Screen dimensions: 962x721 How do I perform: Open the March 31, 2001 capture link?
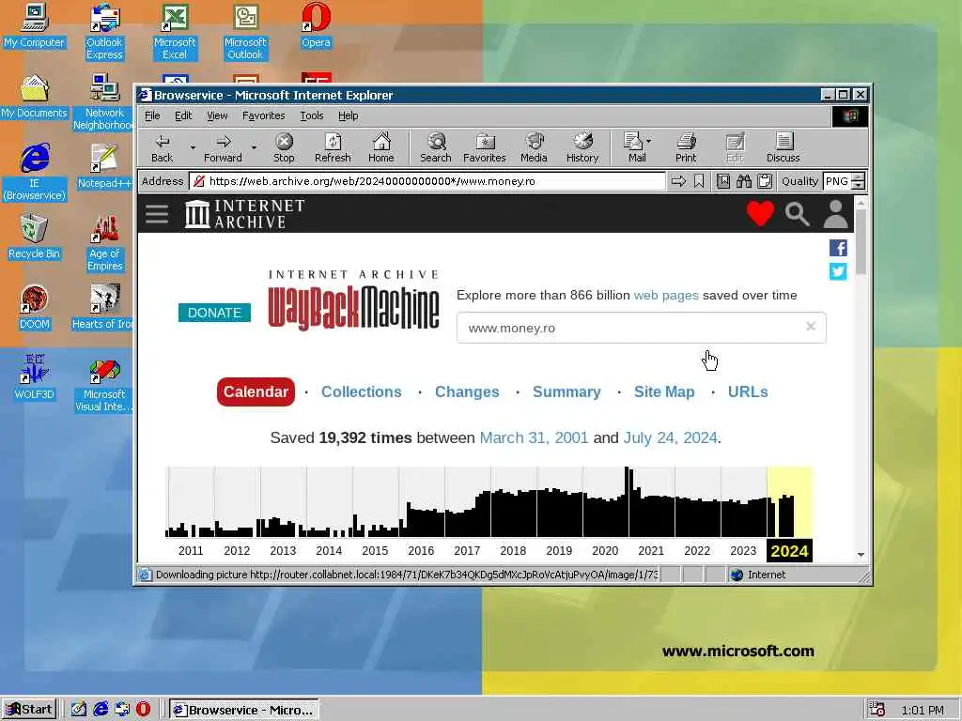[x=534, y=437]
